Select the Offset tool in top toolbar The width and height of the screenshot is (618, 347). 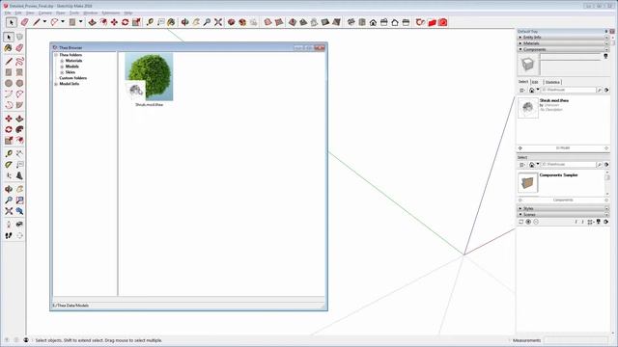[103, 22]
